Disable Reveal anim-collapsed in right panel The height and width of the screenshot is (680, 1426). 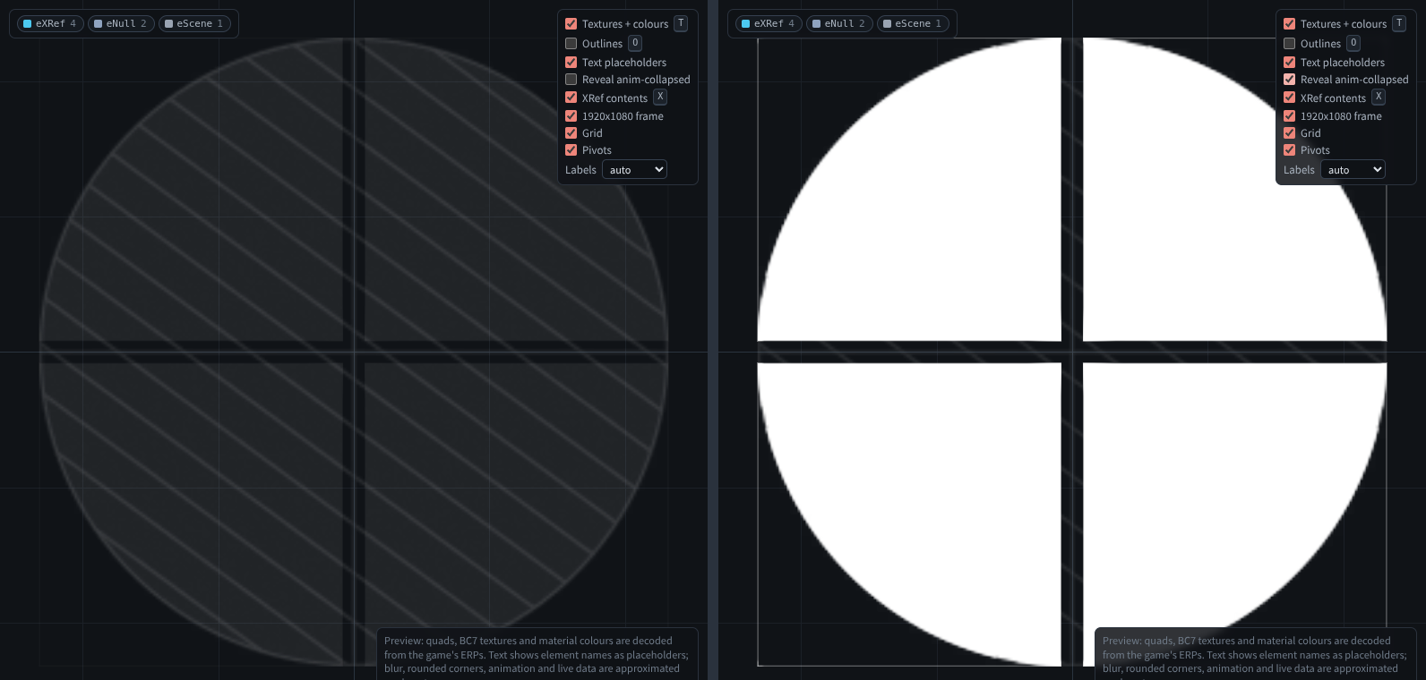tap(1289, 80)
